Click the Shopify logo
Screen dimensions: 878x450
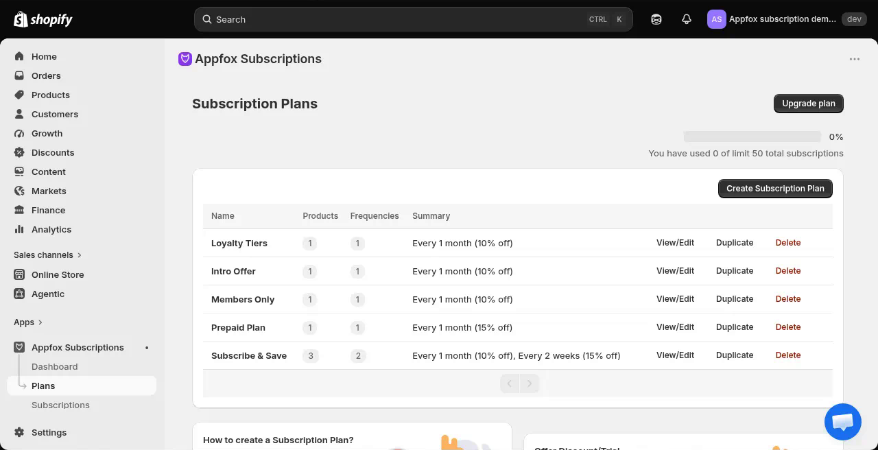(43, 19)
